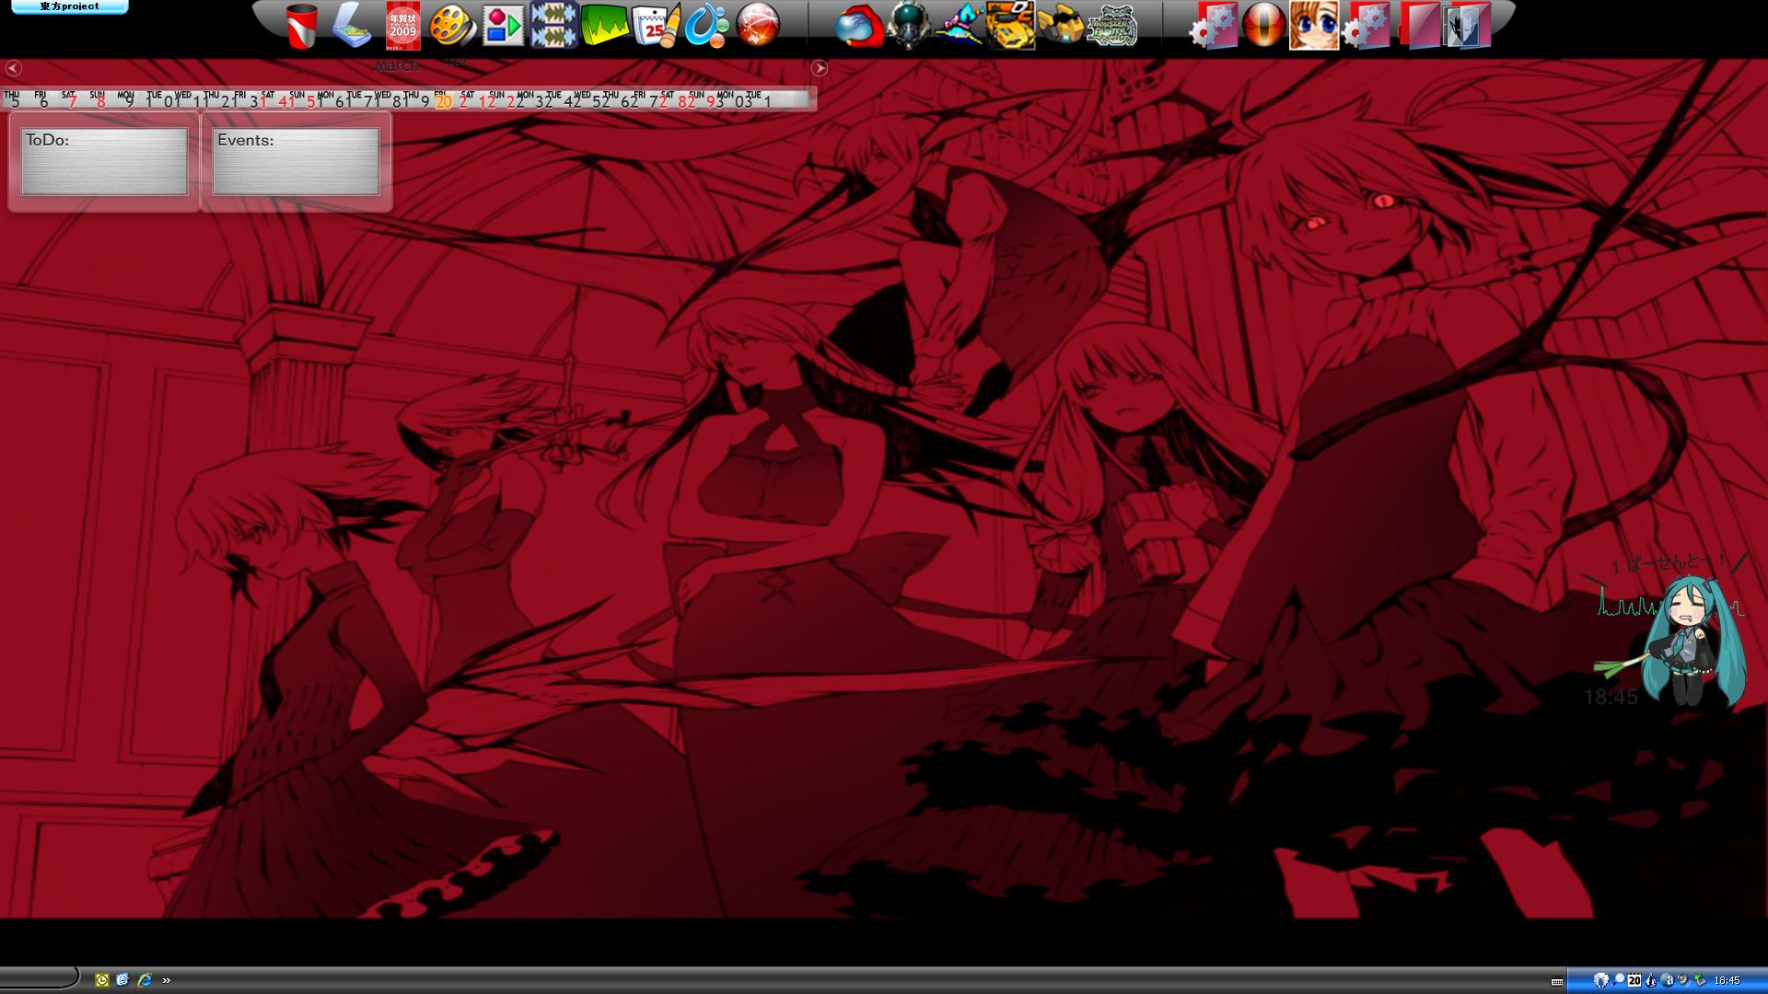Expand quick launch overflow chevron
Viewport: 1768px width, 994px height.
coord(167,980)
